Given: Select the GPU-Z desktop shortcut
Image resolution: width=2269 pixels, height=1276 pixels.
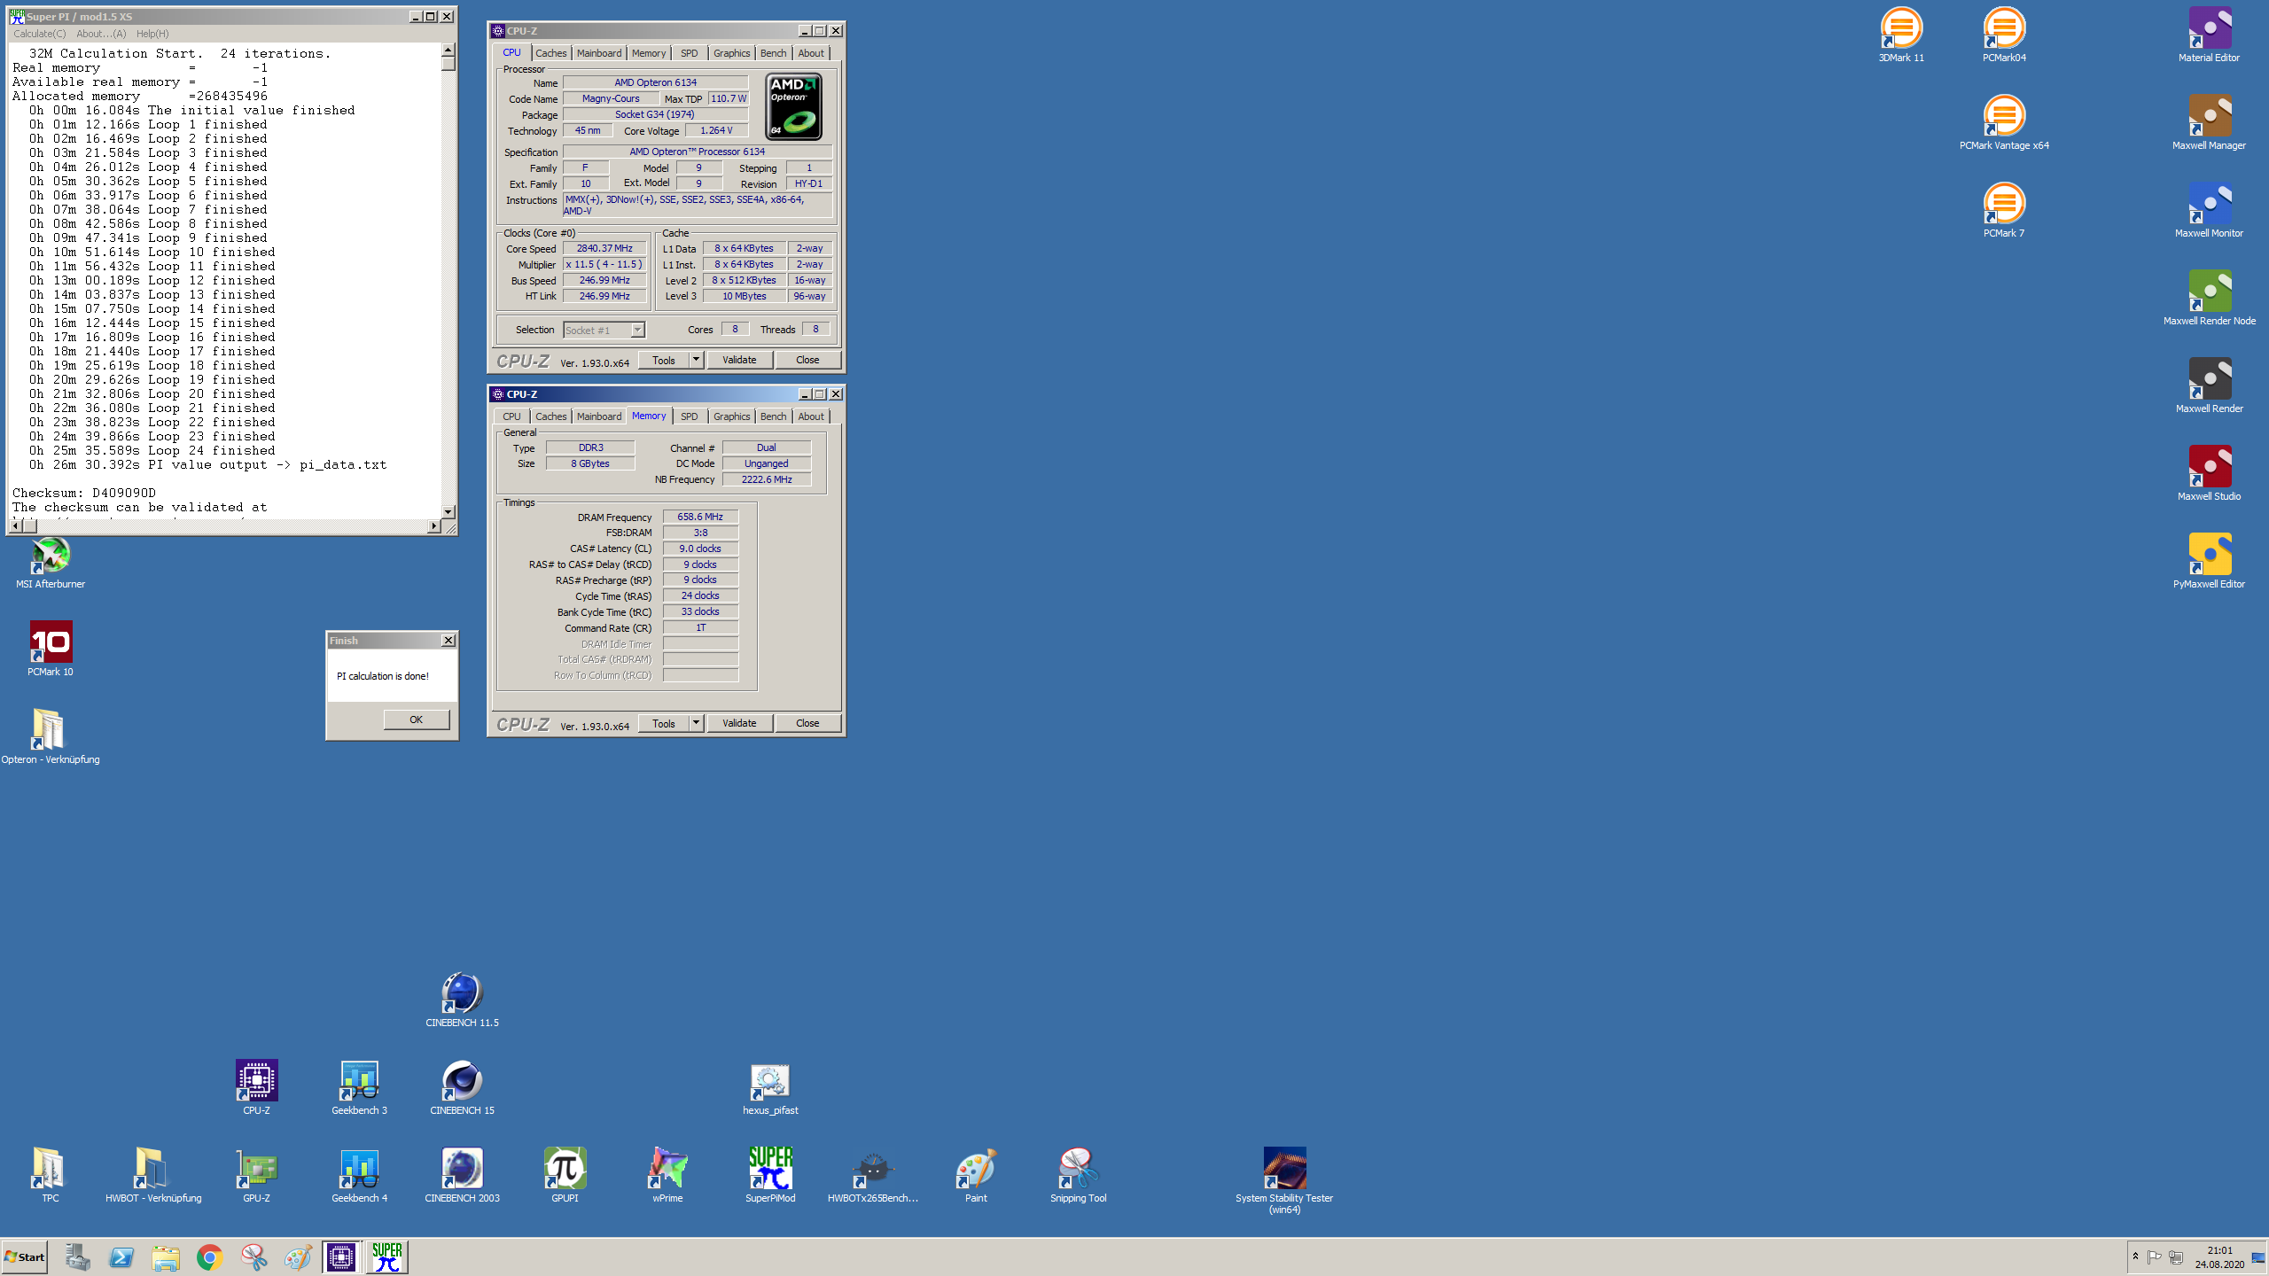Looking at the screenshot, I should 256,1176.
